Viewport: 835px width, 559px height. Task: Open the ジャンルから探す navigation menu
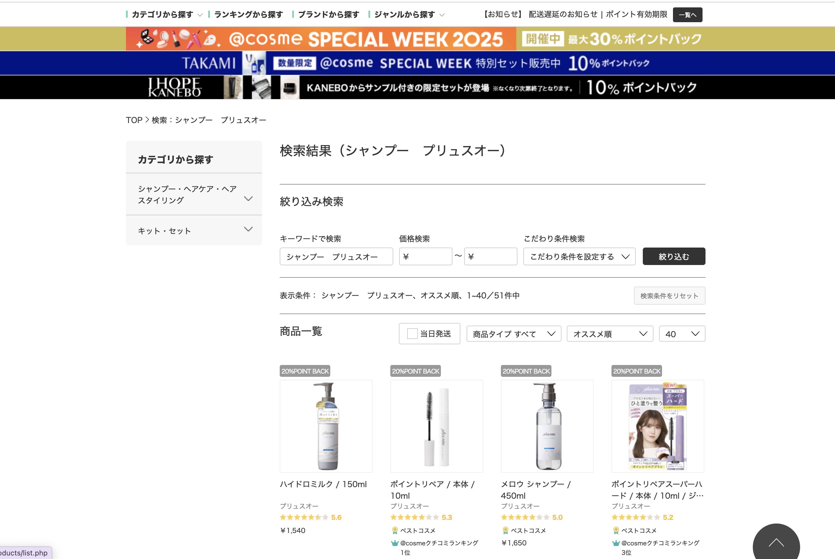point(407,14)
